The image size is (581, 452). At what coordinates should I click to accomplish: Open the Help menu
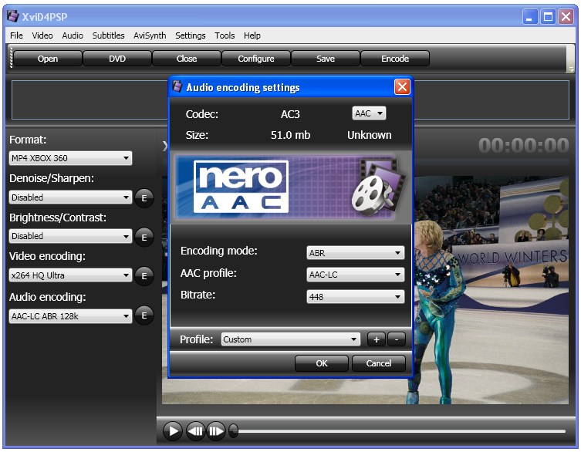pyautogui.click(x=252, y=35)
